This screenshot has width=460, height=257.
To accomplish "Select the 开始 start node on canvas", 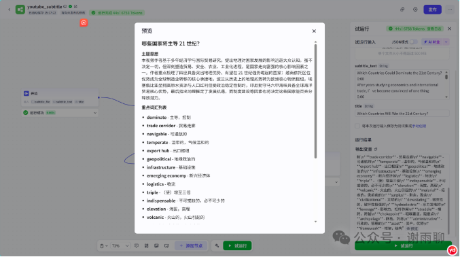I will pyautogui.click(x=60, y=97).
